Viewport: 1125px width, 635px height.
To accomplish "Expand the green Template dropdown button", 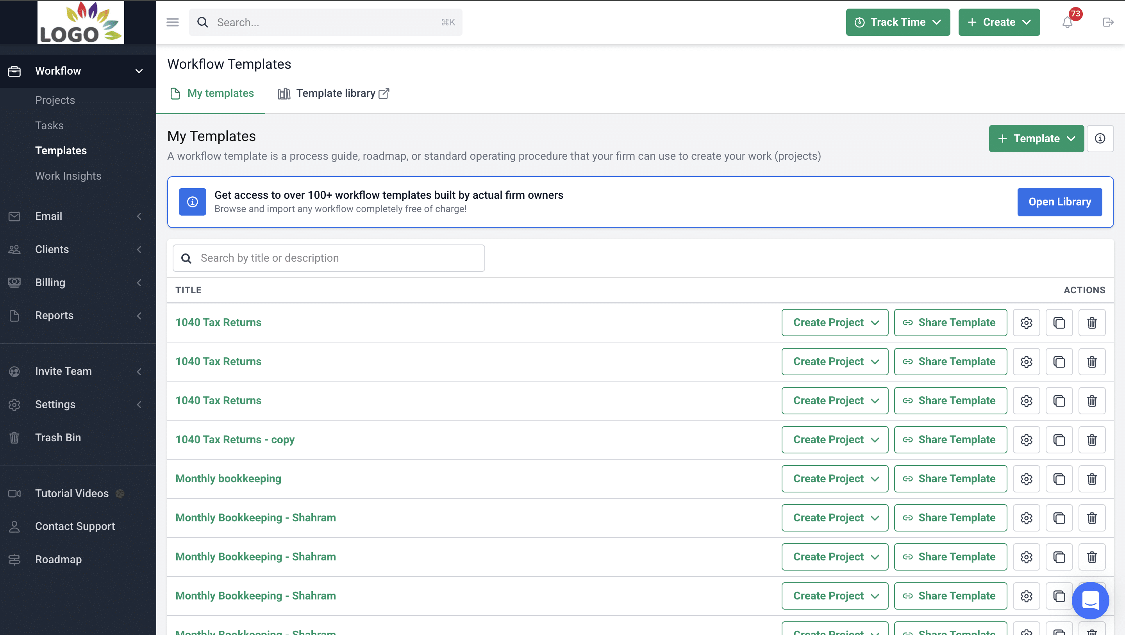I will [1036, 138].
